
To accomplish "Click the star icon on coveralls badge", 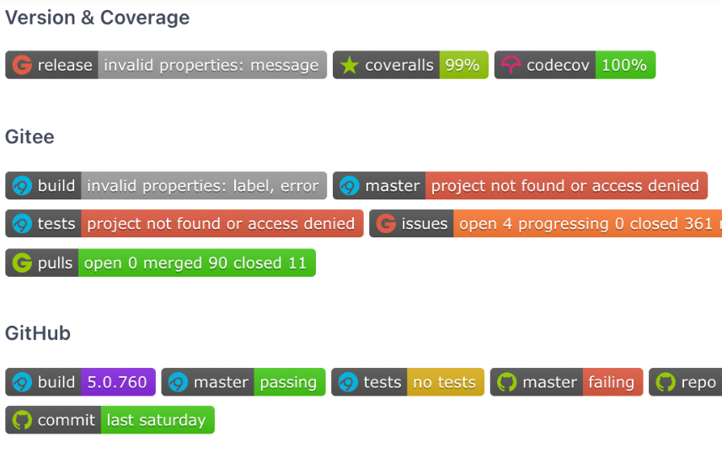I will point(349,65).
